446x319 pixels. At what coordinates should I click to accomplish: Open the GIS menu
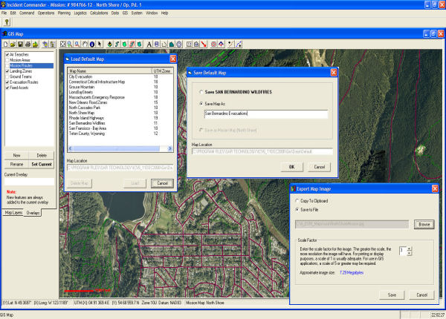coord(125,13)
